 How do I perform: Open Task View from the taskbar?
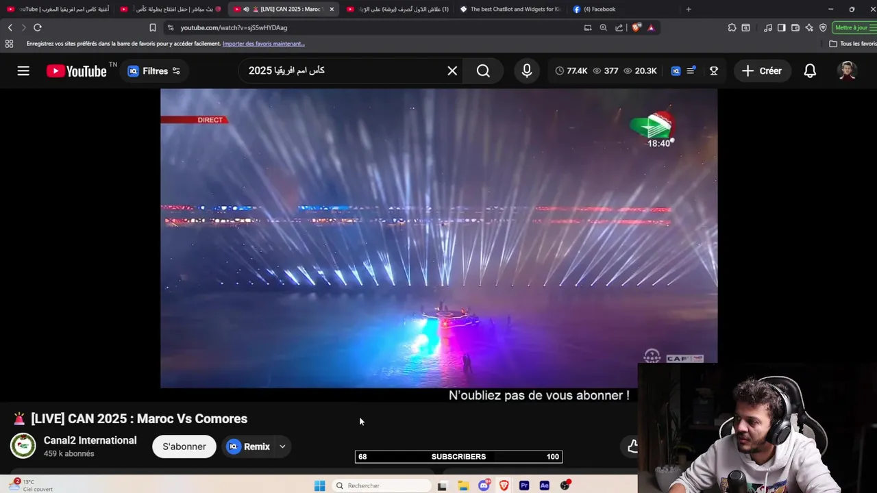442,485
